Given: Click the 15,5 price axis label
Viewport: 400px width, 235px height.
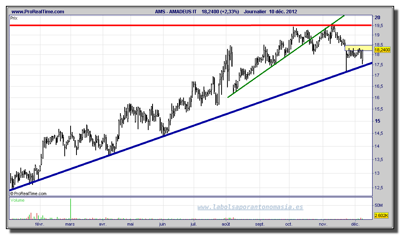Looking at the screenshot, I should 378,109.
